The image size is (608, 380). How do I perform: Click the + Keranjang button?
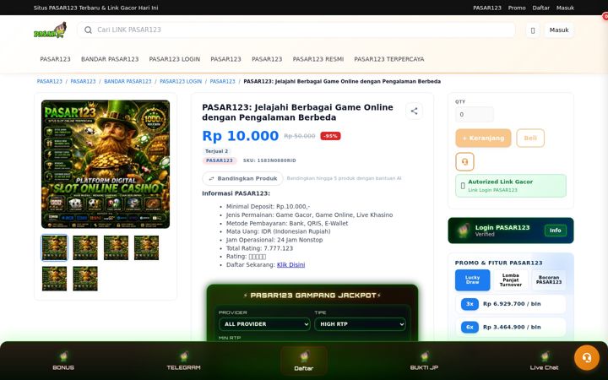[x=483, y=138]
